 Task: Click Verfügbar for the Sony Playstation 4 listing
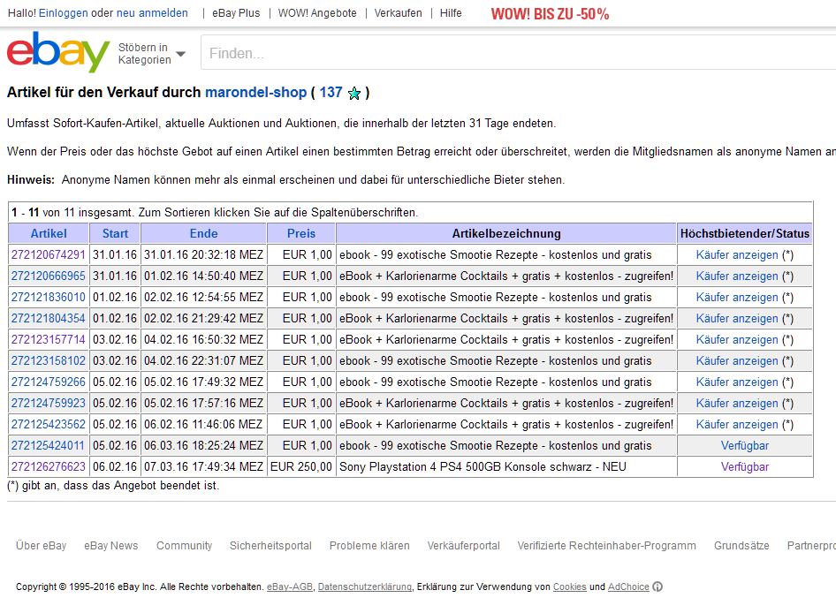744,466
